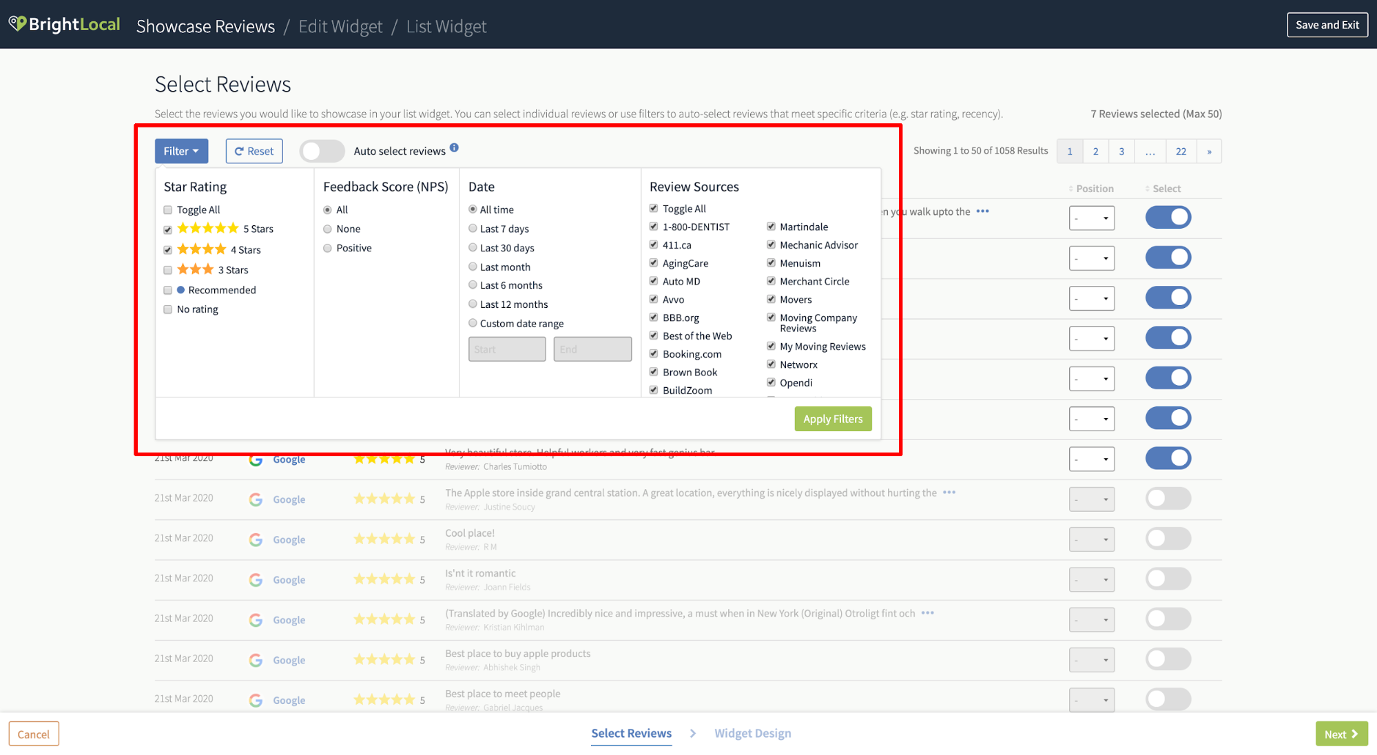Open Edit Widget breadcrumb

(340, 26)
